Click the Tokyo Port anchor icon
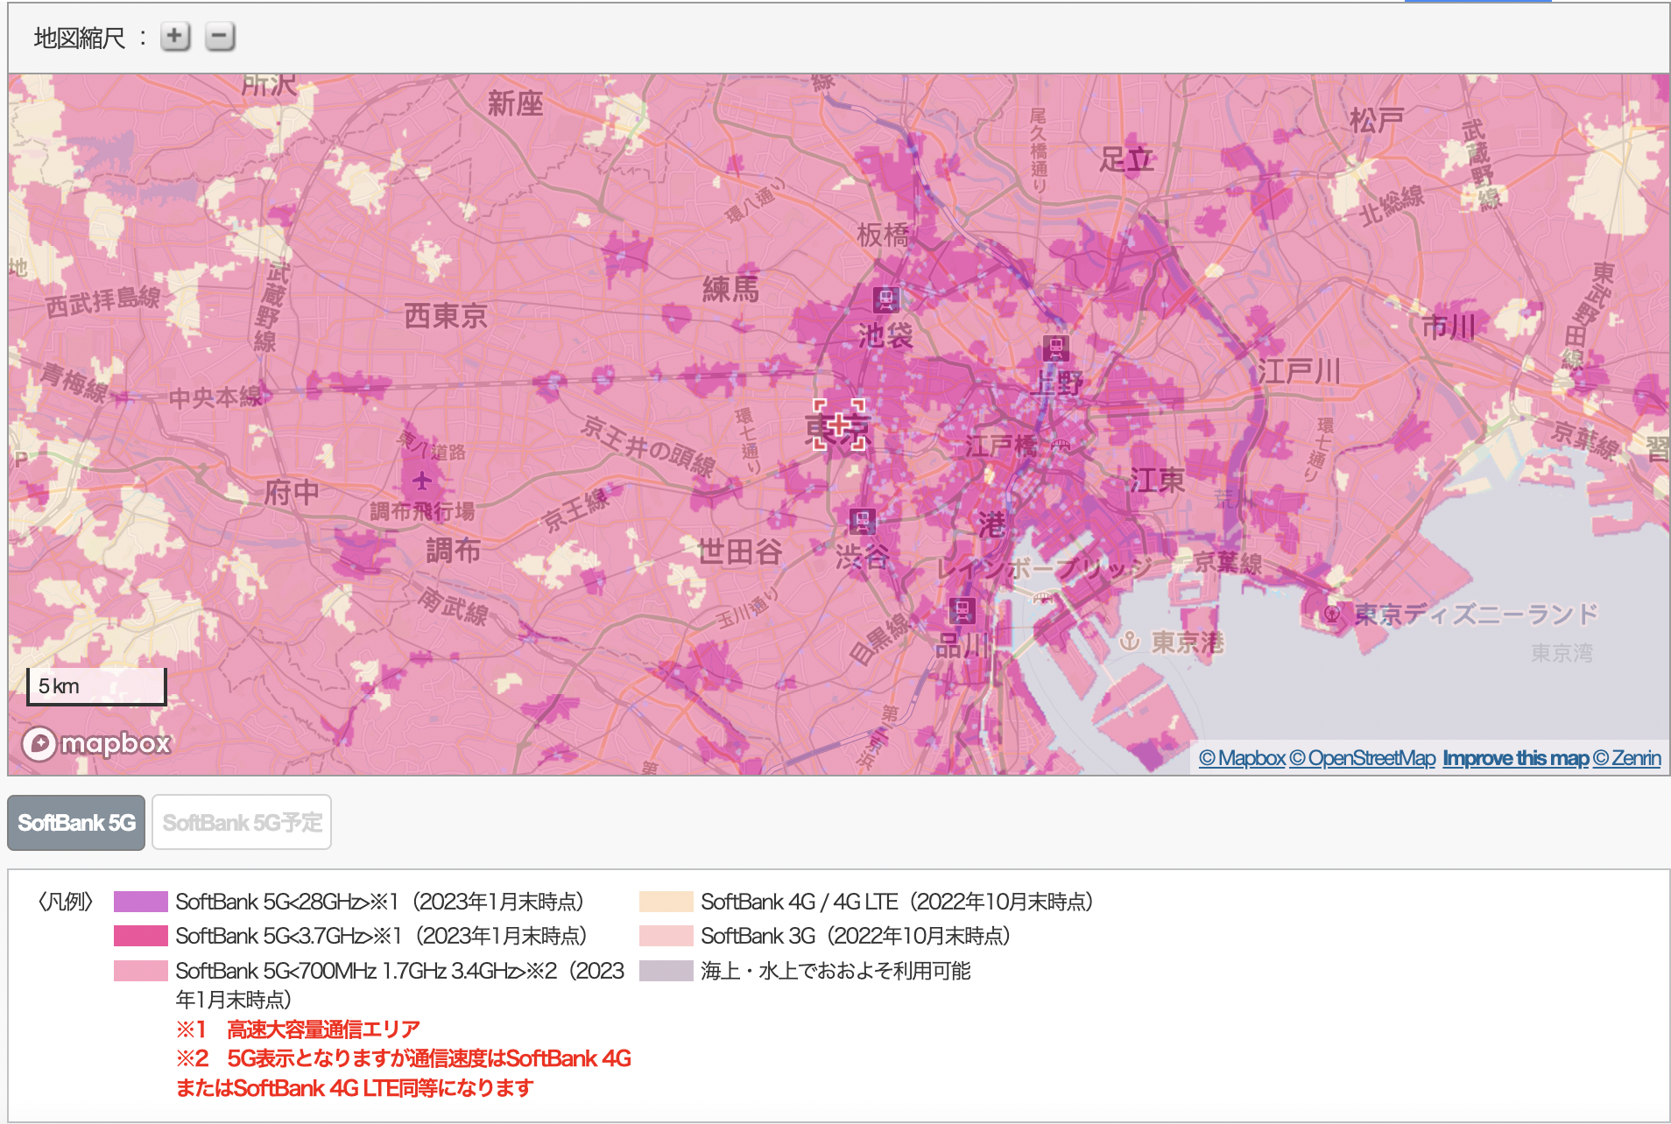 tap(1130, 642)
